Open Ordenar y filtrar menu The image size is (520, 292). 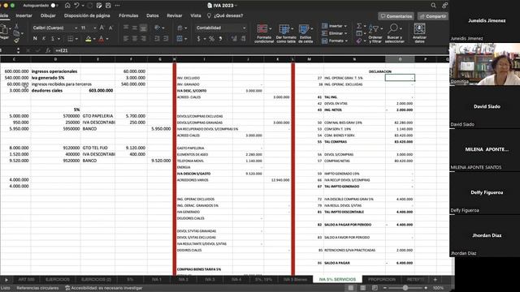point(375,33)
